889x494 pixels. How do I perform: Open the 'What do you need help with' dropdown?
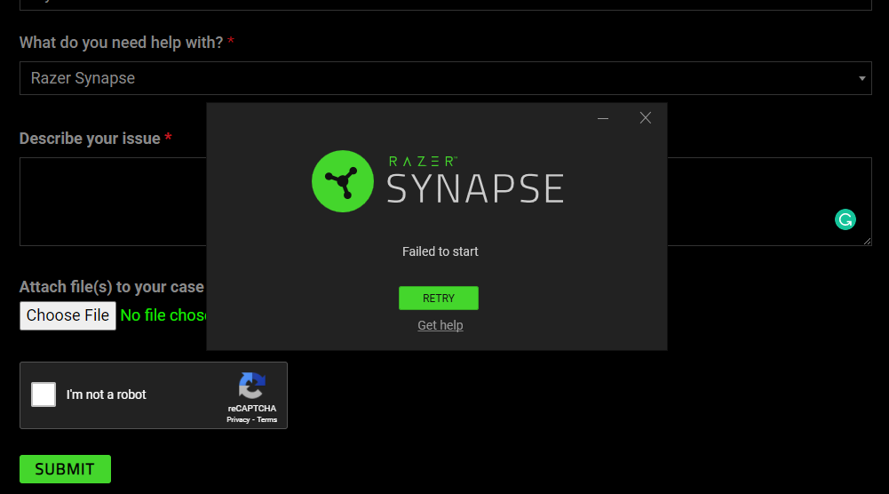pos(446,78)
